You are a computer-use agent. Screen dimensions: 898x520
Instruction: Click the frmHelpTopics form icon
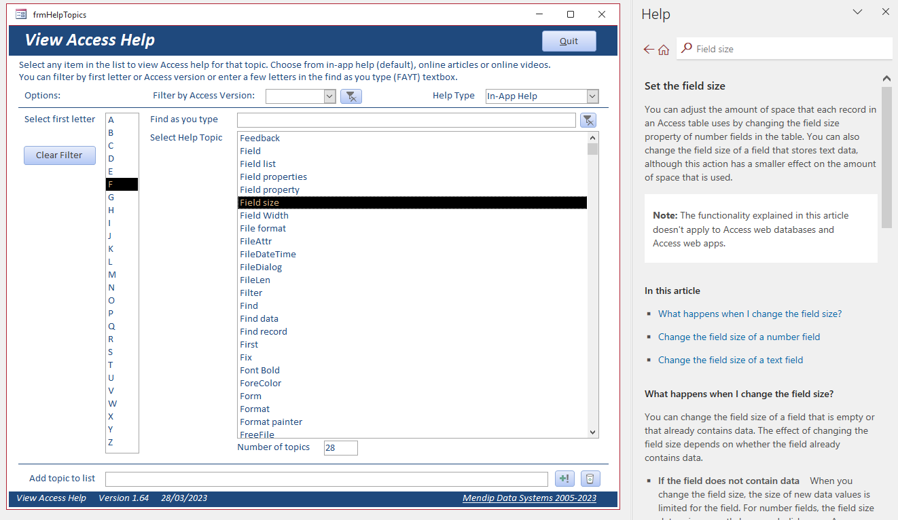(x=21, y=14)
